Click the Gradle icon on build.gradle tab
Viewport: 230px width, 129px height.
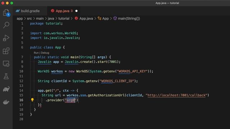pyautogui.click(x=18, y=11)
